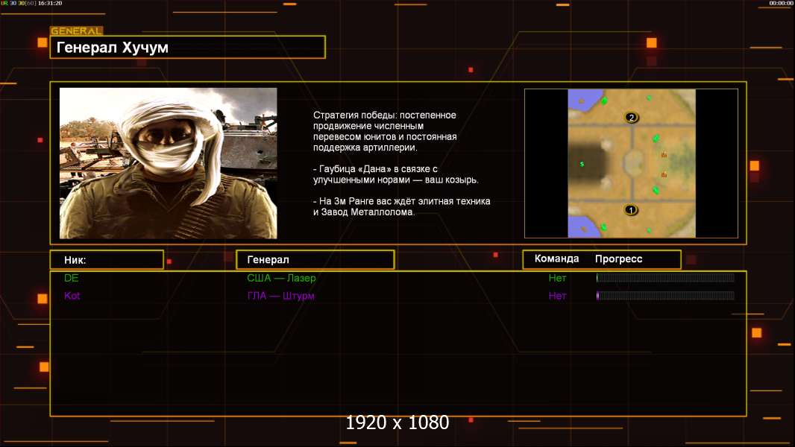This screenshot has width=795, height=447.
Task: Click green supply icon in the map's top-right corner
Action: point(649,98)
